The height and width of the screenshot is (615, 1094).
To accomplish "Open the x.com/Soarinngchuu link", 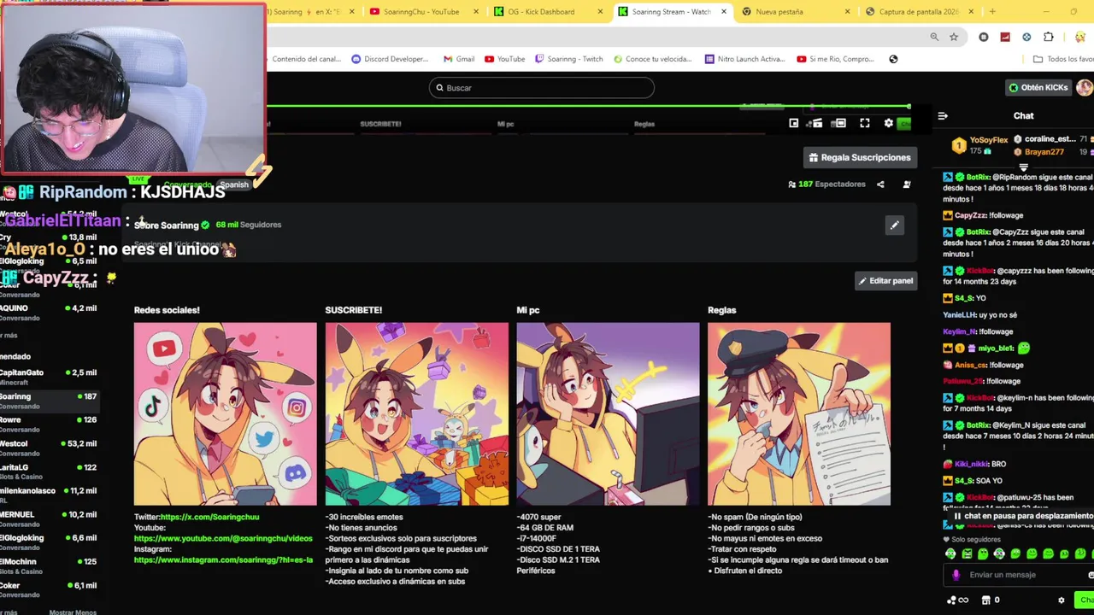I will pyautogui.click(x=209, y=517).
